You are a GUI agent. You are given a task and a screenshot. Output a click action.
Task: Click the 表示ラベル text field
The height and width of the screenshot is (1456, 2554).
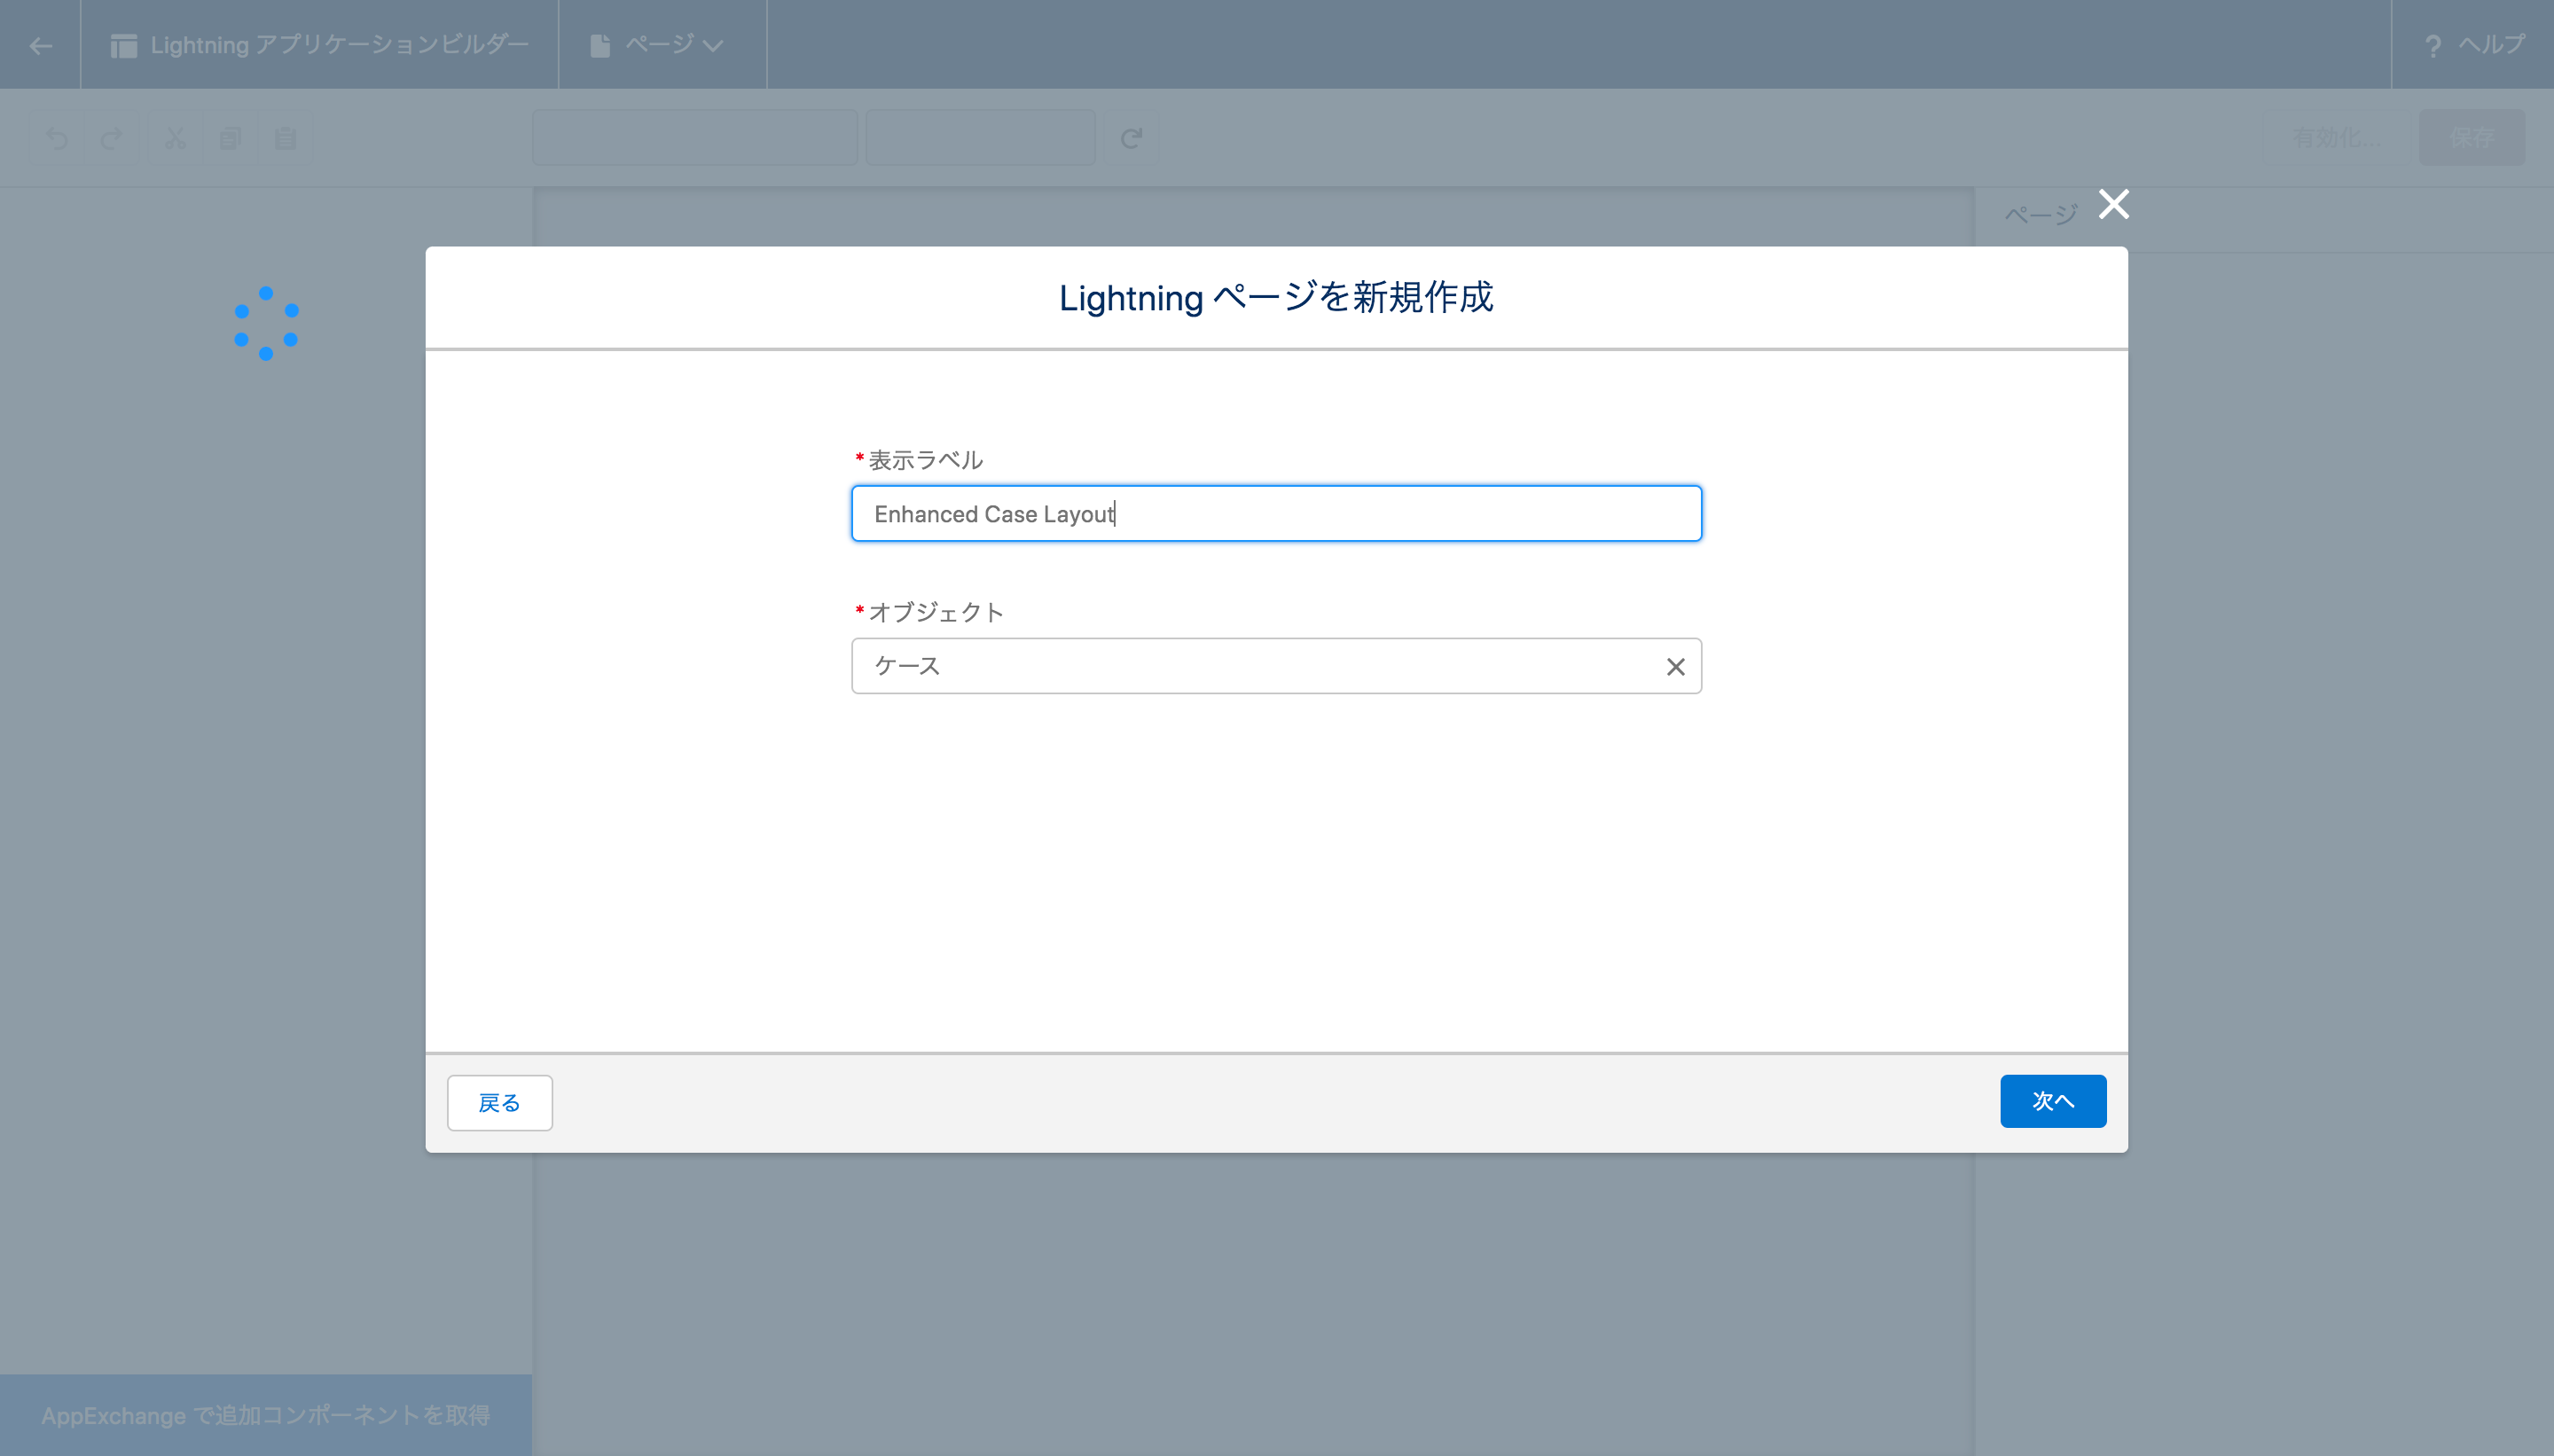1275,514
